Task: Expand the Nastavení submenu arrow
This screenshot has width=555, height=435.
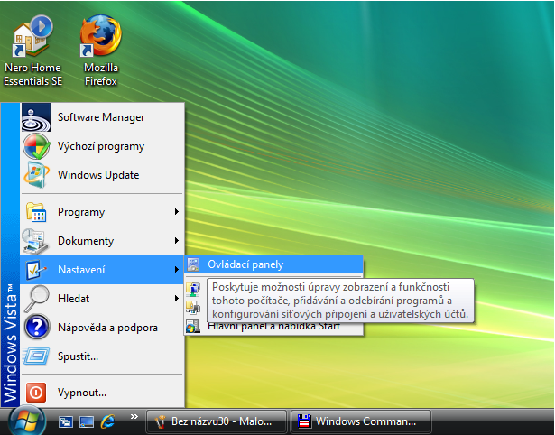Action: [177, 270]
